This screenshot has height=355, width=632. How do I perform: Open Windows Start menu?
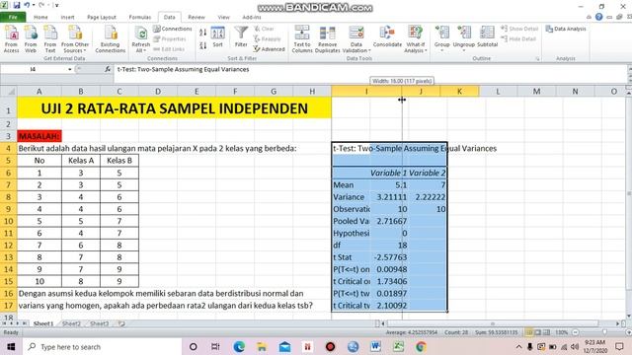coord(11,346)
